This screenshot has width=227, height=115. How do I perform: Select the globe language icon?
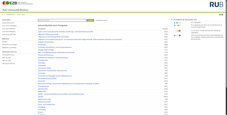pos(222,14)
